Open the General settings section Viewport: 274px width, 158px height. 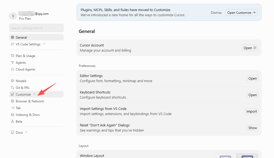click(36, 37)
